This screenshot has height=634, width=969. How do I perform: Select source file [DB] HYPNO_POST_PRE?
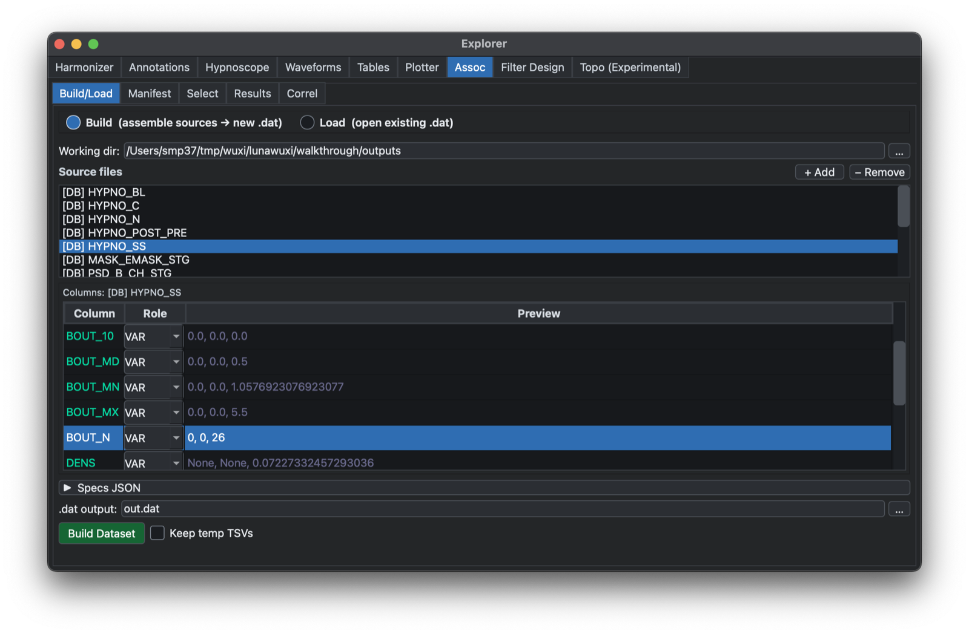click(478, 233)
